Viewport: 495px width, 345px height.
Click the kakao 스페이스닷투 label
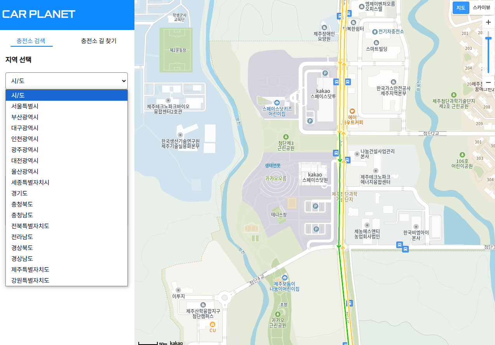[x=323, y=93]
